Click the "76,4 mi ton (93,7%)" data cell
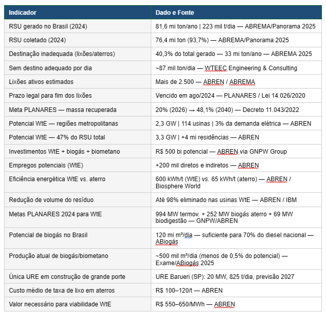The width and height of the screenshot is (326, 314). click(222, 40)
